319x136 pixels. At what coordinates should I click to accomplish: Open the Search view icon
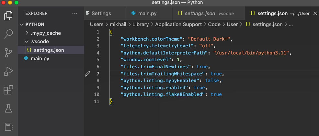pos(8,34)
